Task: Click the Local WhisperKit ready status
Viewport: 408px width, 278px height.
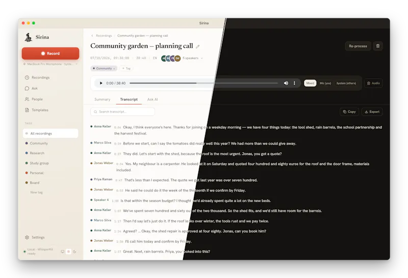Action: click(38, 251)
